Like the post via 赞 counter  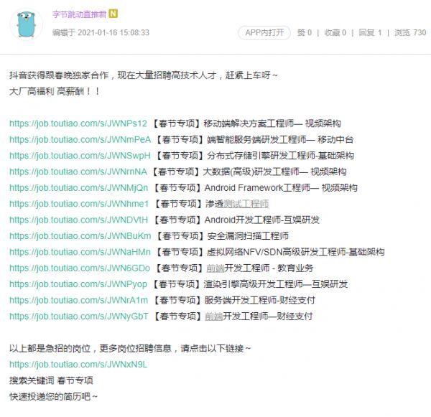pos(304,32)
